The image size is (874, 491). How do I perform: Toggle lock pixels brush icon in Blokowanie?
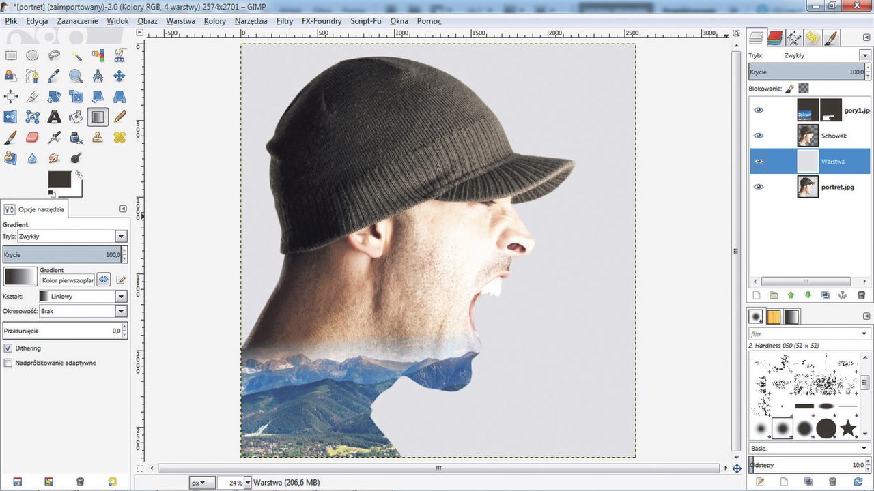point(789,88)
